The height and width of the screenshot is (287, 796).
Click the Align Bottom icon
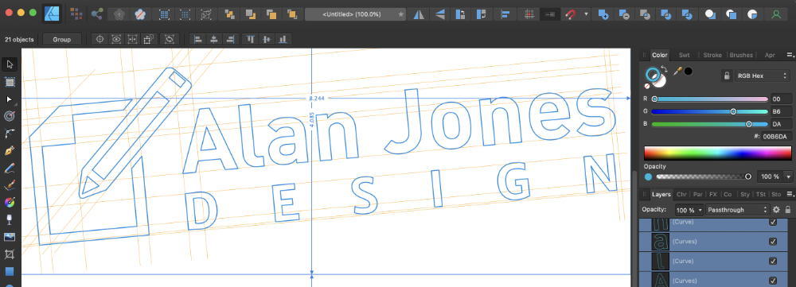283,39
